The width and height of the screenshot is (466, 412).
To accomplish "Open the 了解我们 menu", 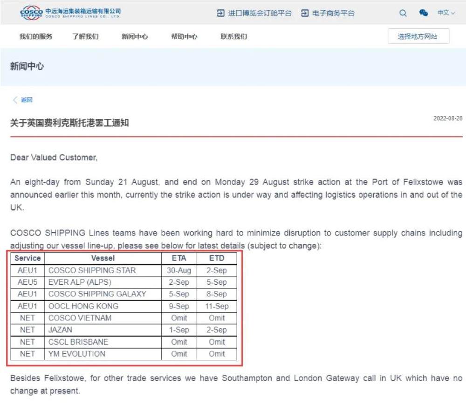I will (85, 36).
